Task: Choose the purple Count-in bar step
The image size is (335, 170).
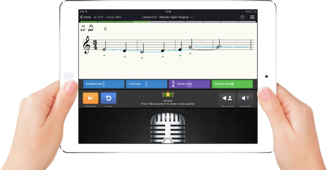Action: tap(189, 84)
